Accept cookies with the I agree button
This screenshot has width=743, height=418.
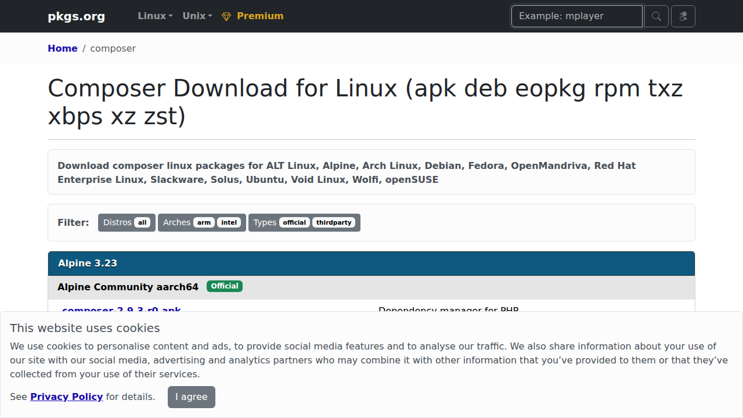(x=191, y=397)
